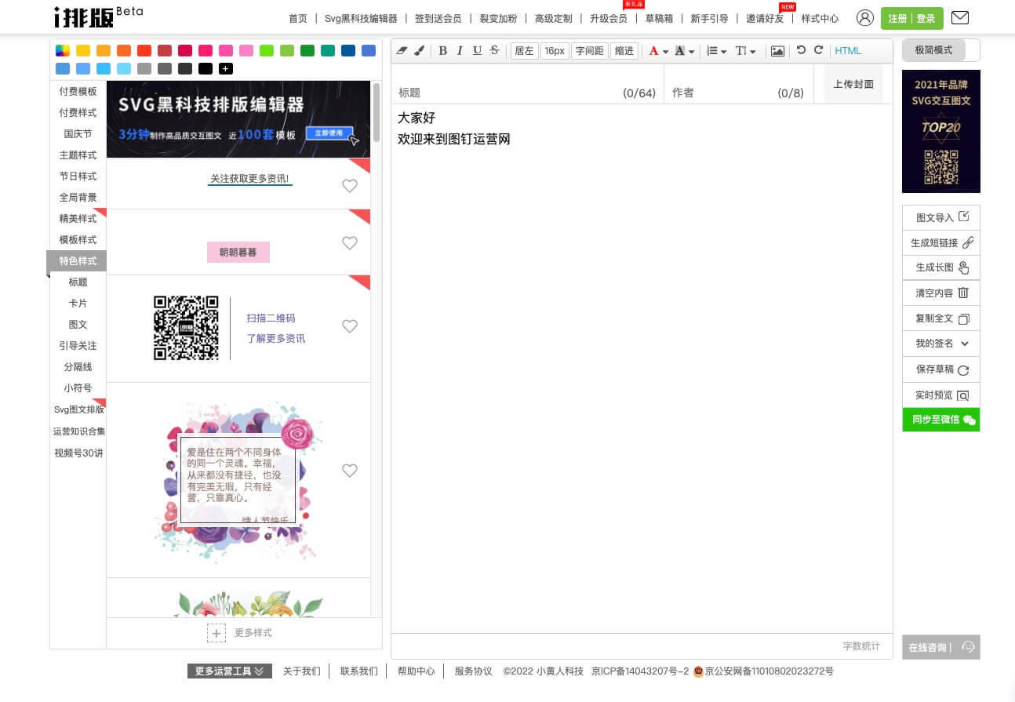The image size is (1015, 702).
Task: Open the 字间距 letter spacing selector
Action: [589, 51]
